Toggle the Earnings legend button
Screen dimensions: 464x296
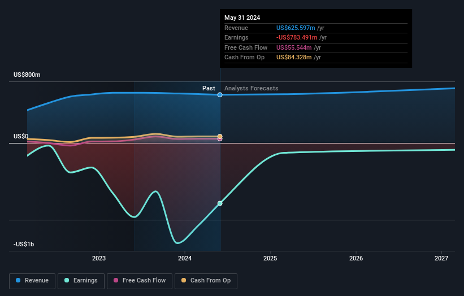tap(81, 281)
